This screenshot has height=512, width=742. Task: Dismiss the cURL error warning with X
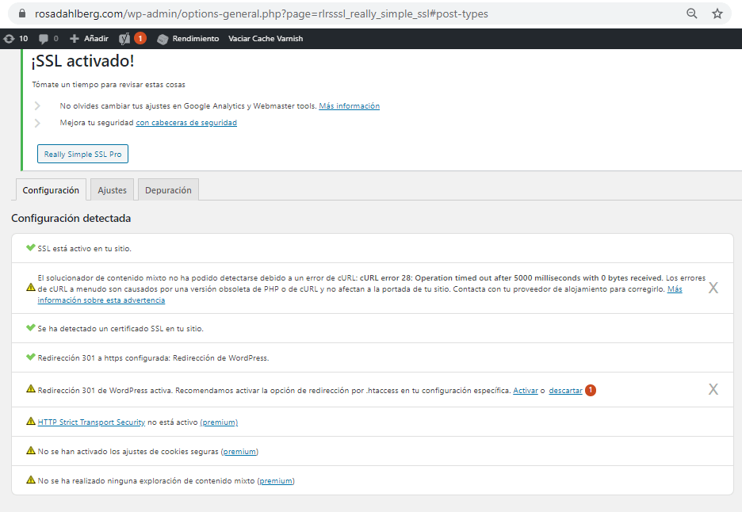tap(713, 288)
